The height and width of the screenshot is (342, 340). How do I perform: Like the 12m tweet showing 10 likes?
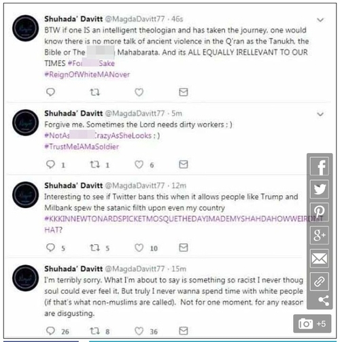(x=139, y=247)
